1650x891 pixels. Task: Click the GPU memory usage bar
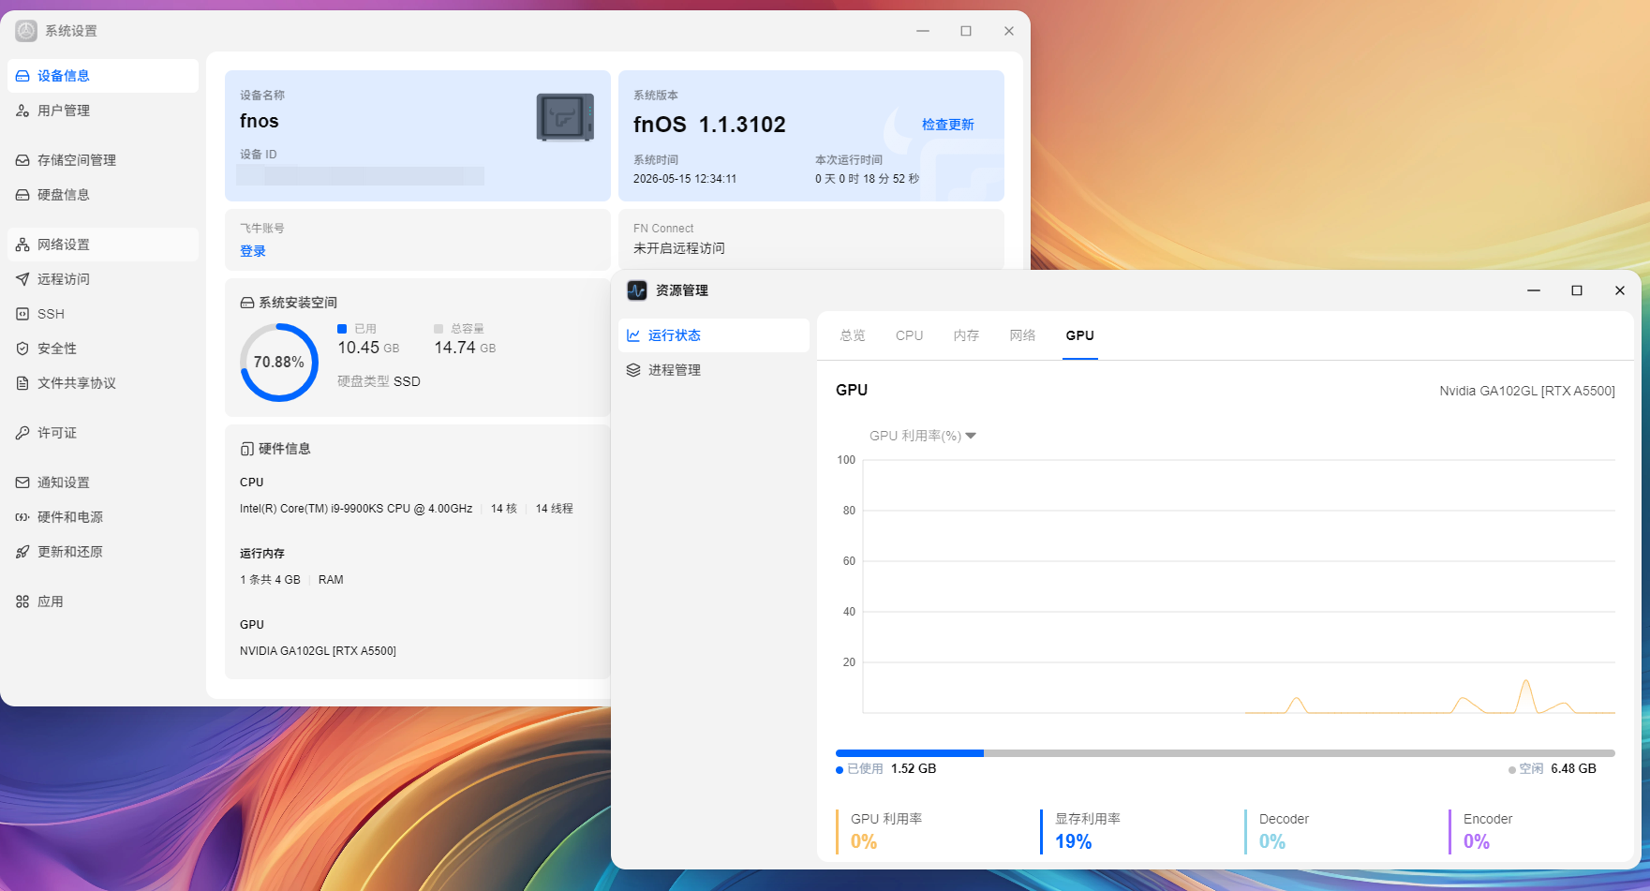[1225, 753]
